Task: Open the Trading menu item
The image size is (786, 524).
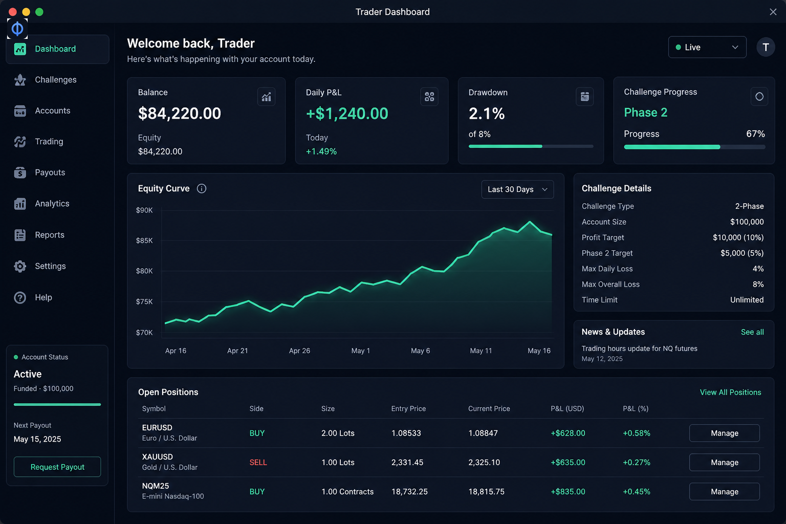Action: [x=57, y=142]
